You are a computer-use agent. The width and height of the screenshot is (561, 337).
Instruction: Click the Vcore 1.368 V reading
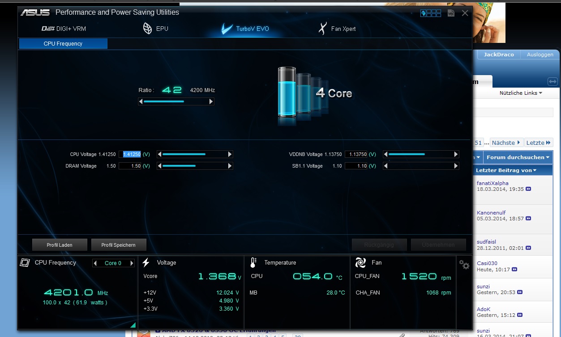click(219, 277)
